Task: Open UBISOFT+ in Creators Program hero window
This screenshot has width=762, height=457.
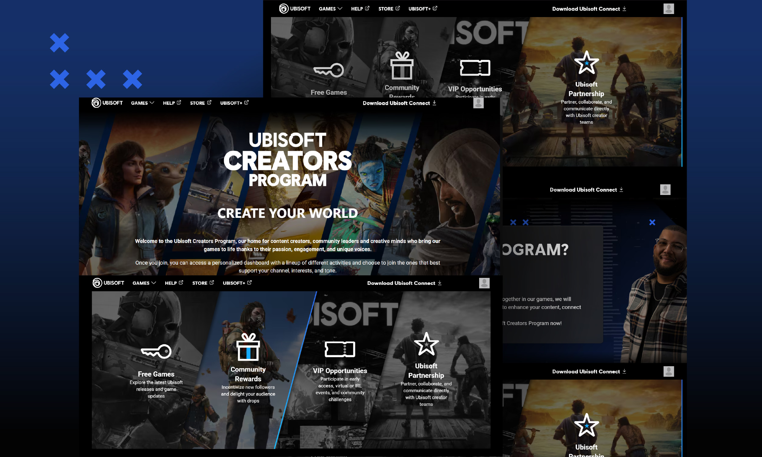Action: pos(234,103)
